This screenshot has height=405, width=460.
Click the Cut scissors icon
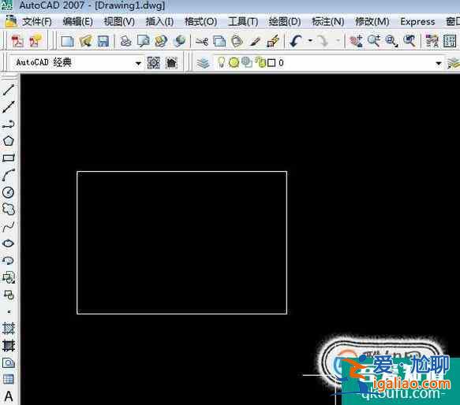[x=202, y=41]
